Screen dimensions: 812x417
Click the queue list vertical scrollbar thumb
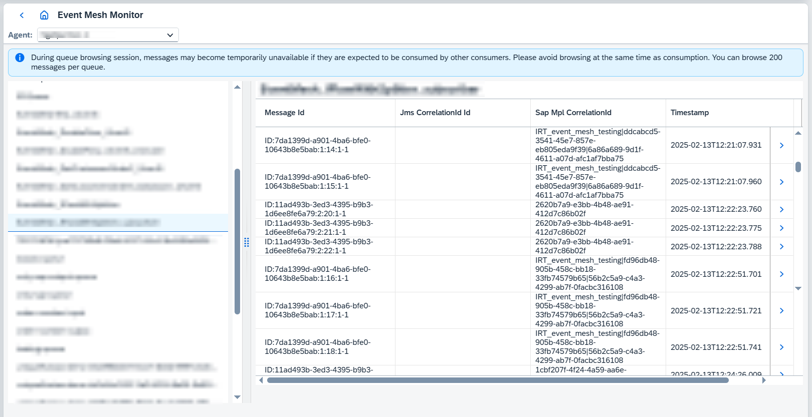[238, 241]
